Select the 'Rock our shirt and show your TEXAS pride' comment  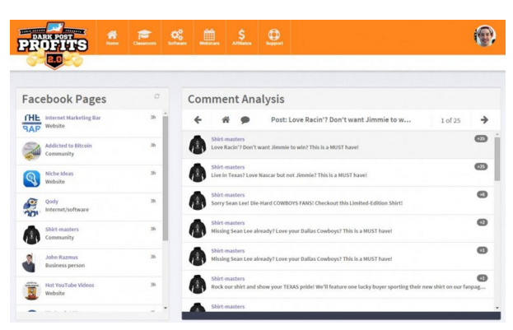338,284
